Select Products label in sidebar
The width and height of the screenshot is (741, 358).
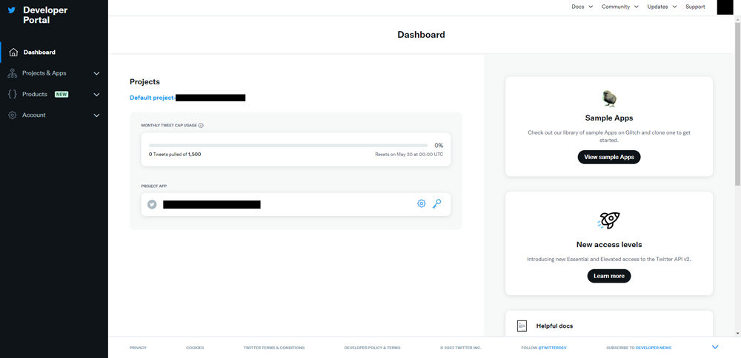(35, 95)
